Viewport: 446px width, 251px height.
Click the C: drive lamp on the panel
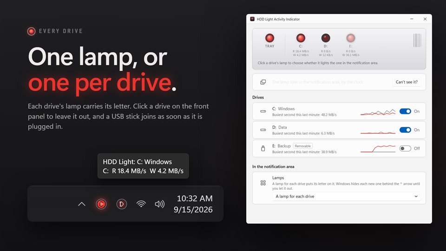click(301, 38)
